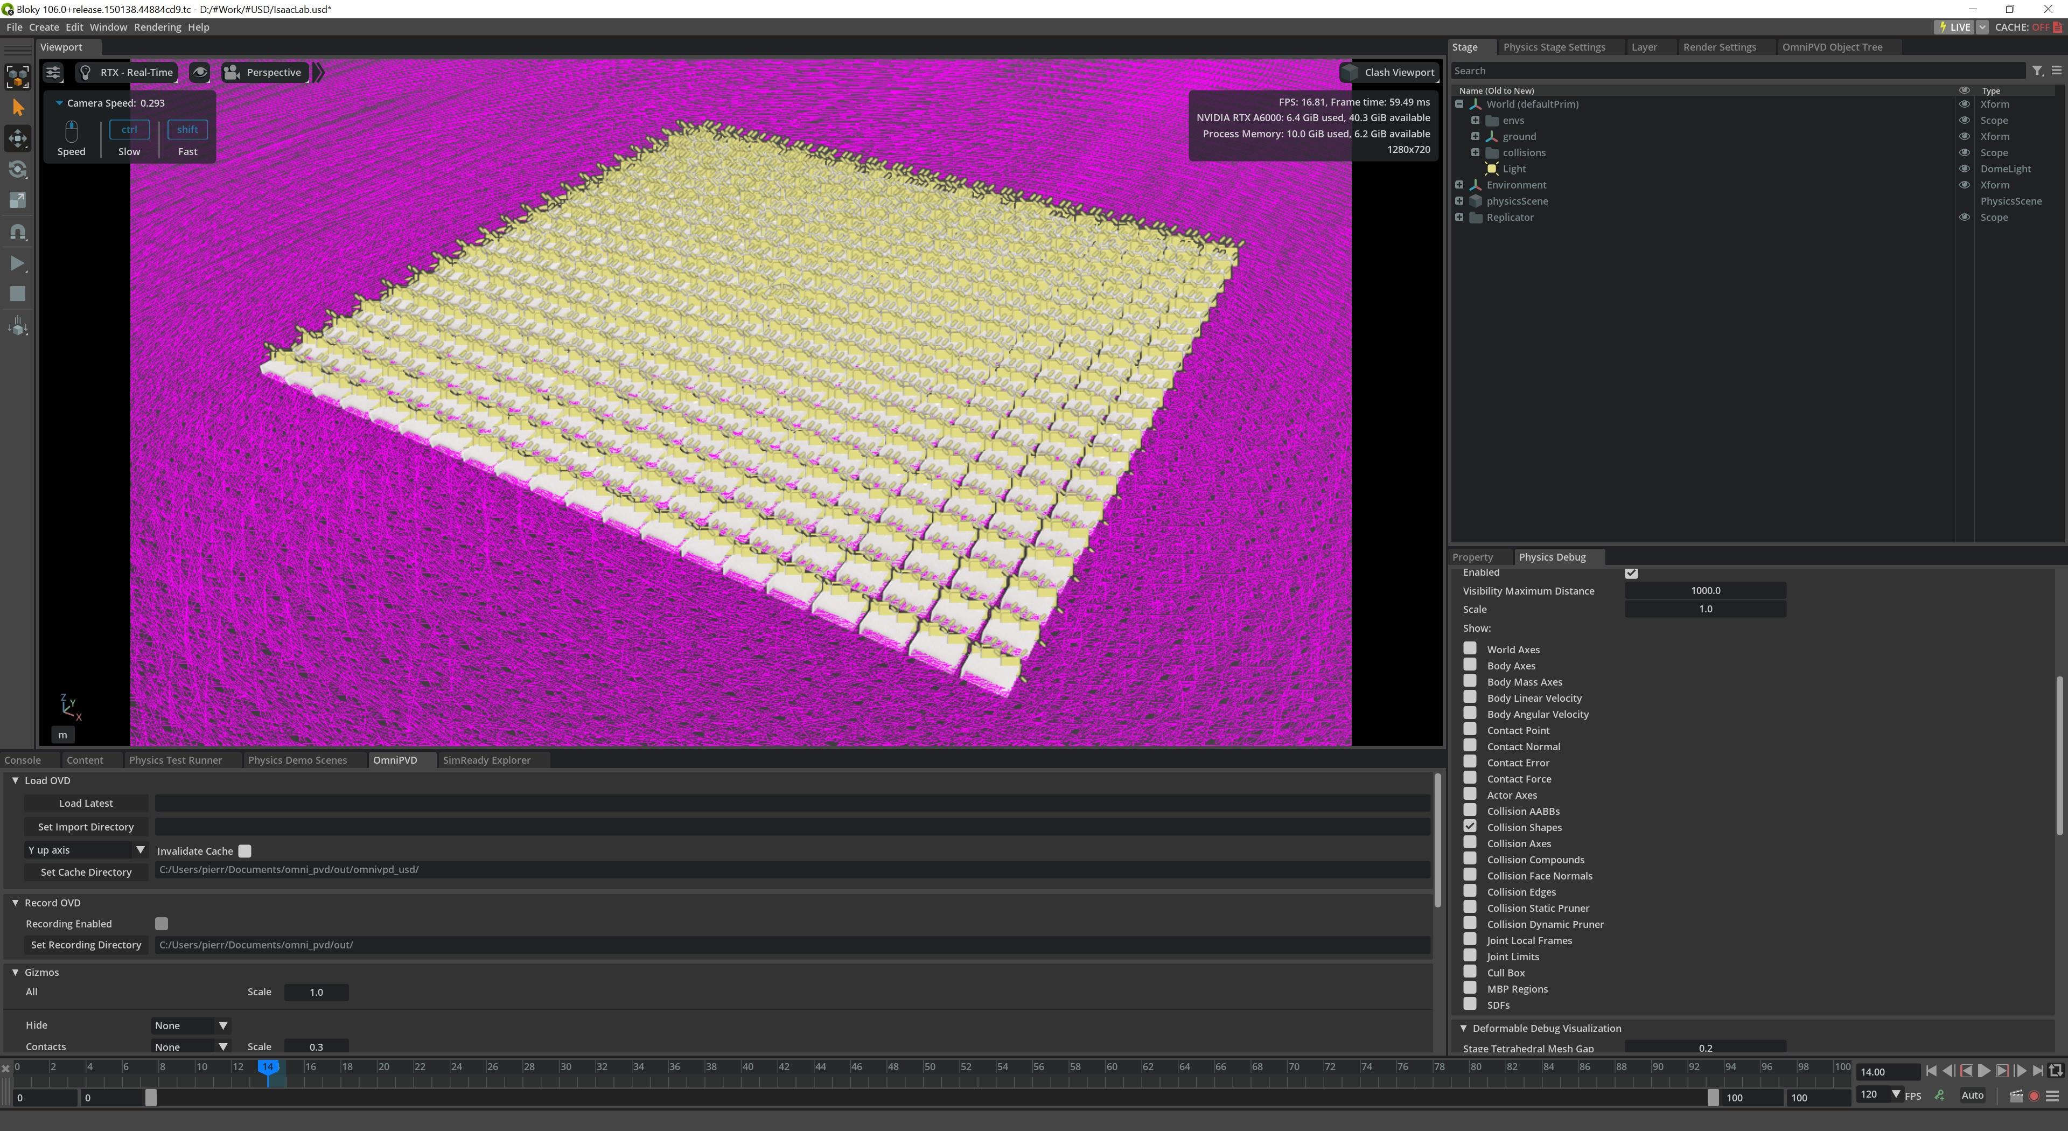Toggle the magnet snap tool

click(18, 232)
